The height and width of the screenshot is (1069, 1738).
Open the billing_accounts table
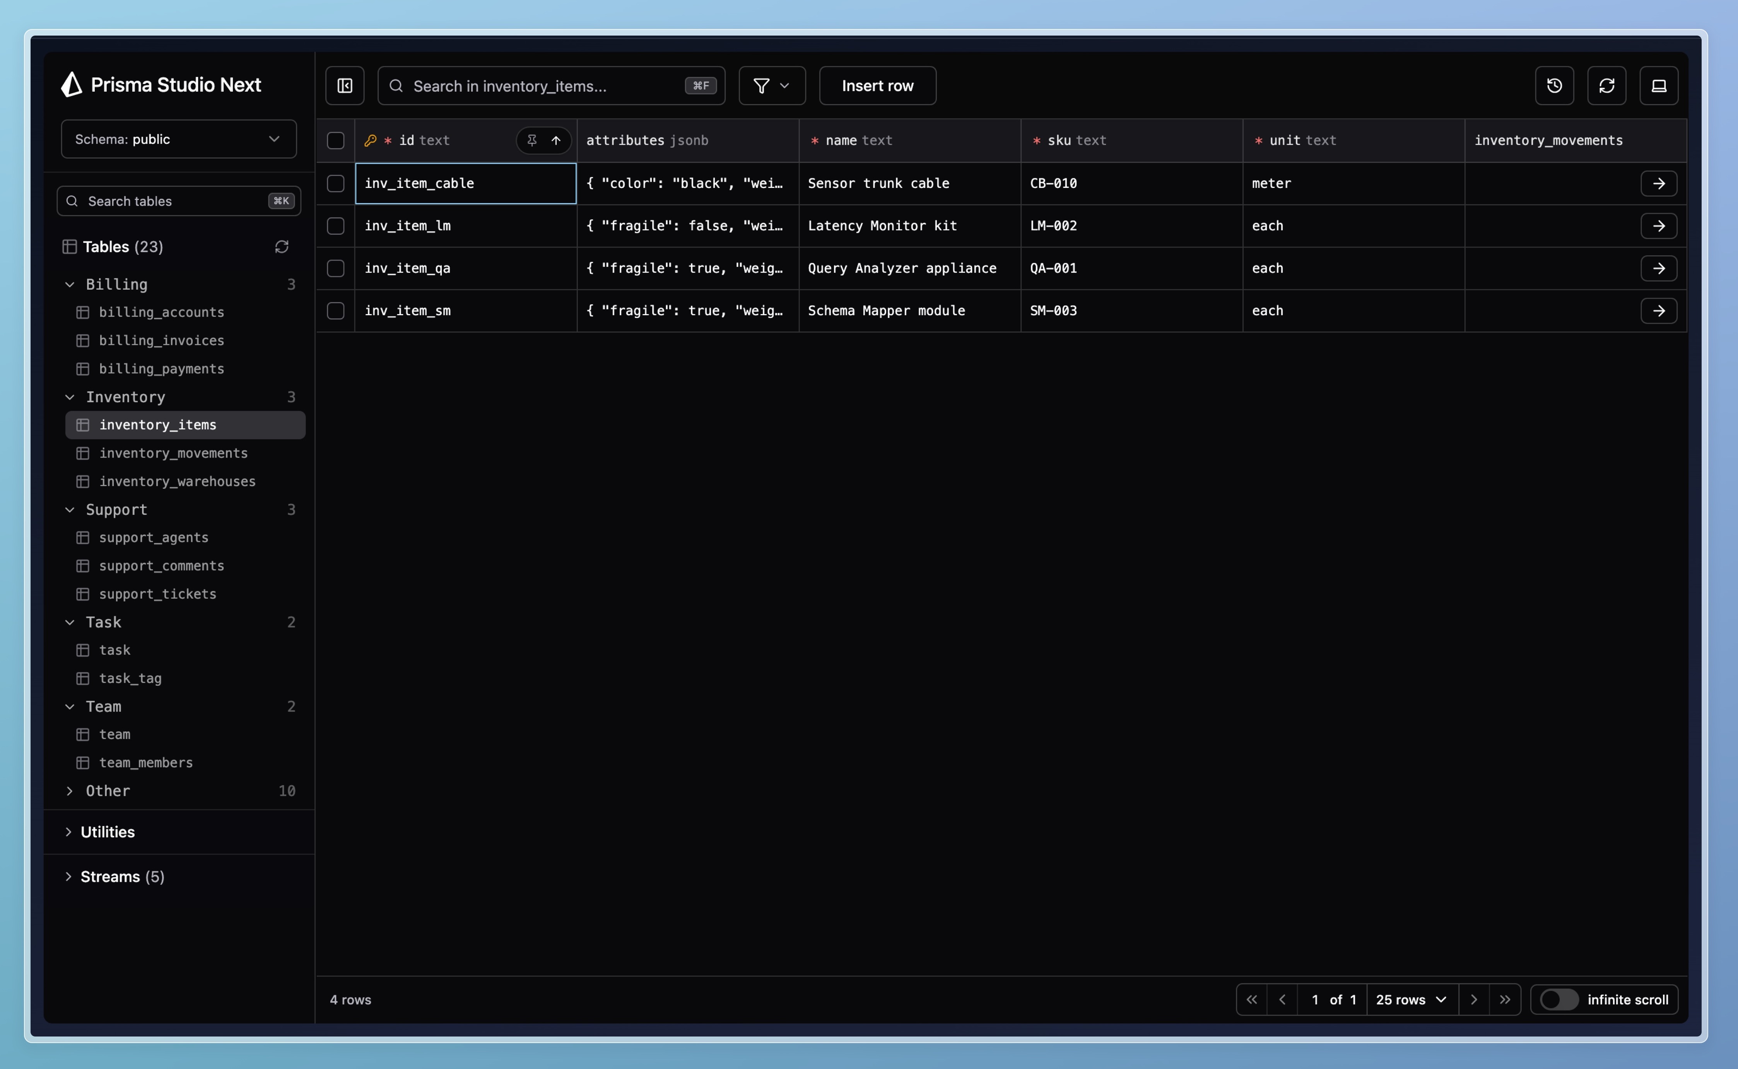click(185, 312)
